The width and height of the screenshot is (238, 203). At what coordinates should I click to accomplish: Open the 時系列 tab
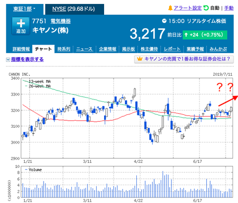[64, 49]
